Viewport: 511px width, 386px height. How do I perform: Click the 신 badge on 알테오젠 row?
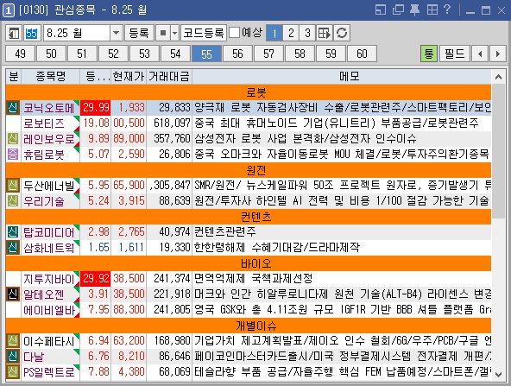point(13,294)
